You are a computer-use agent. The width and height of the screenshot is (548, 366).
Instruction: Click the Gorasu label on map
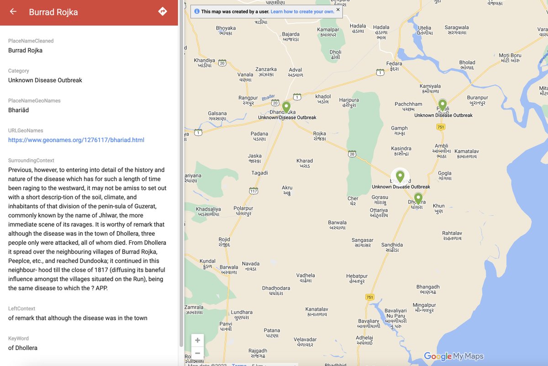click(x=380, y=200)
